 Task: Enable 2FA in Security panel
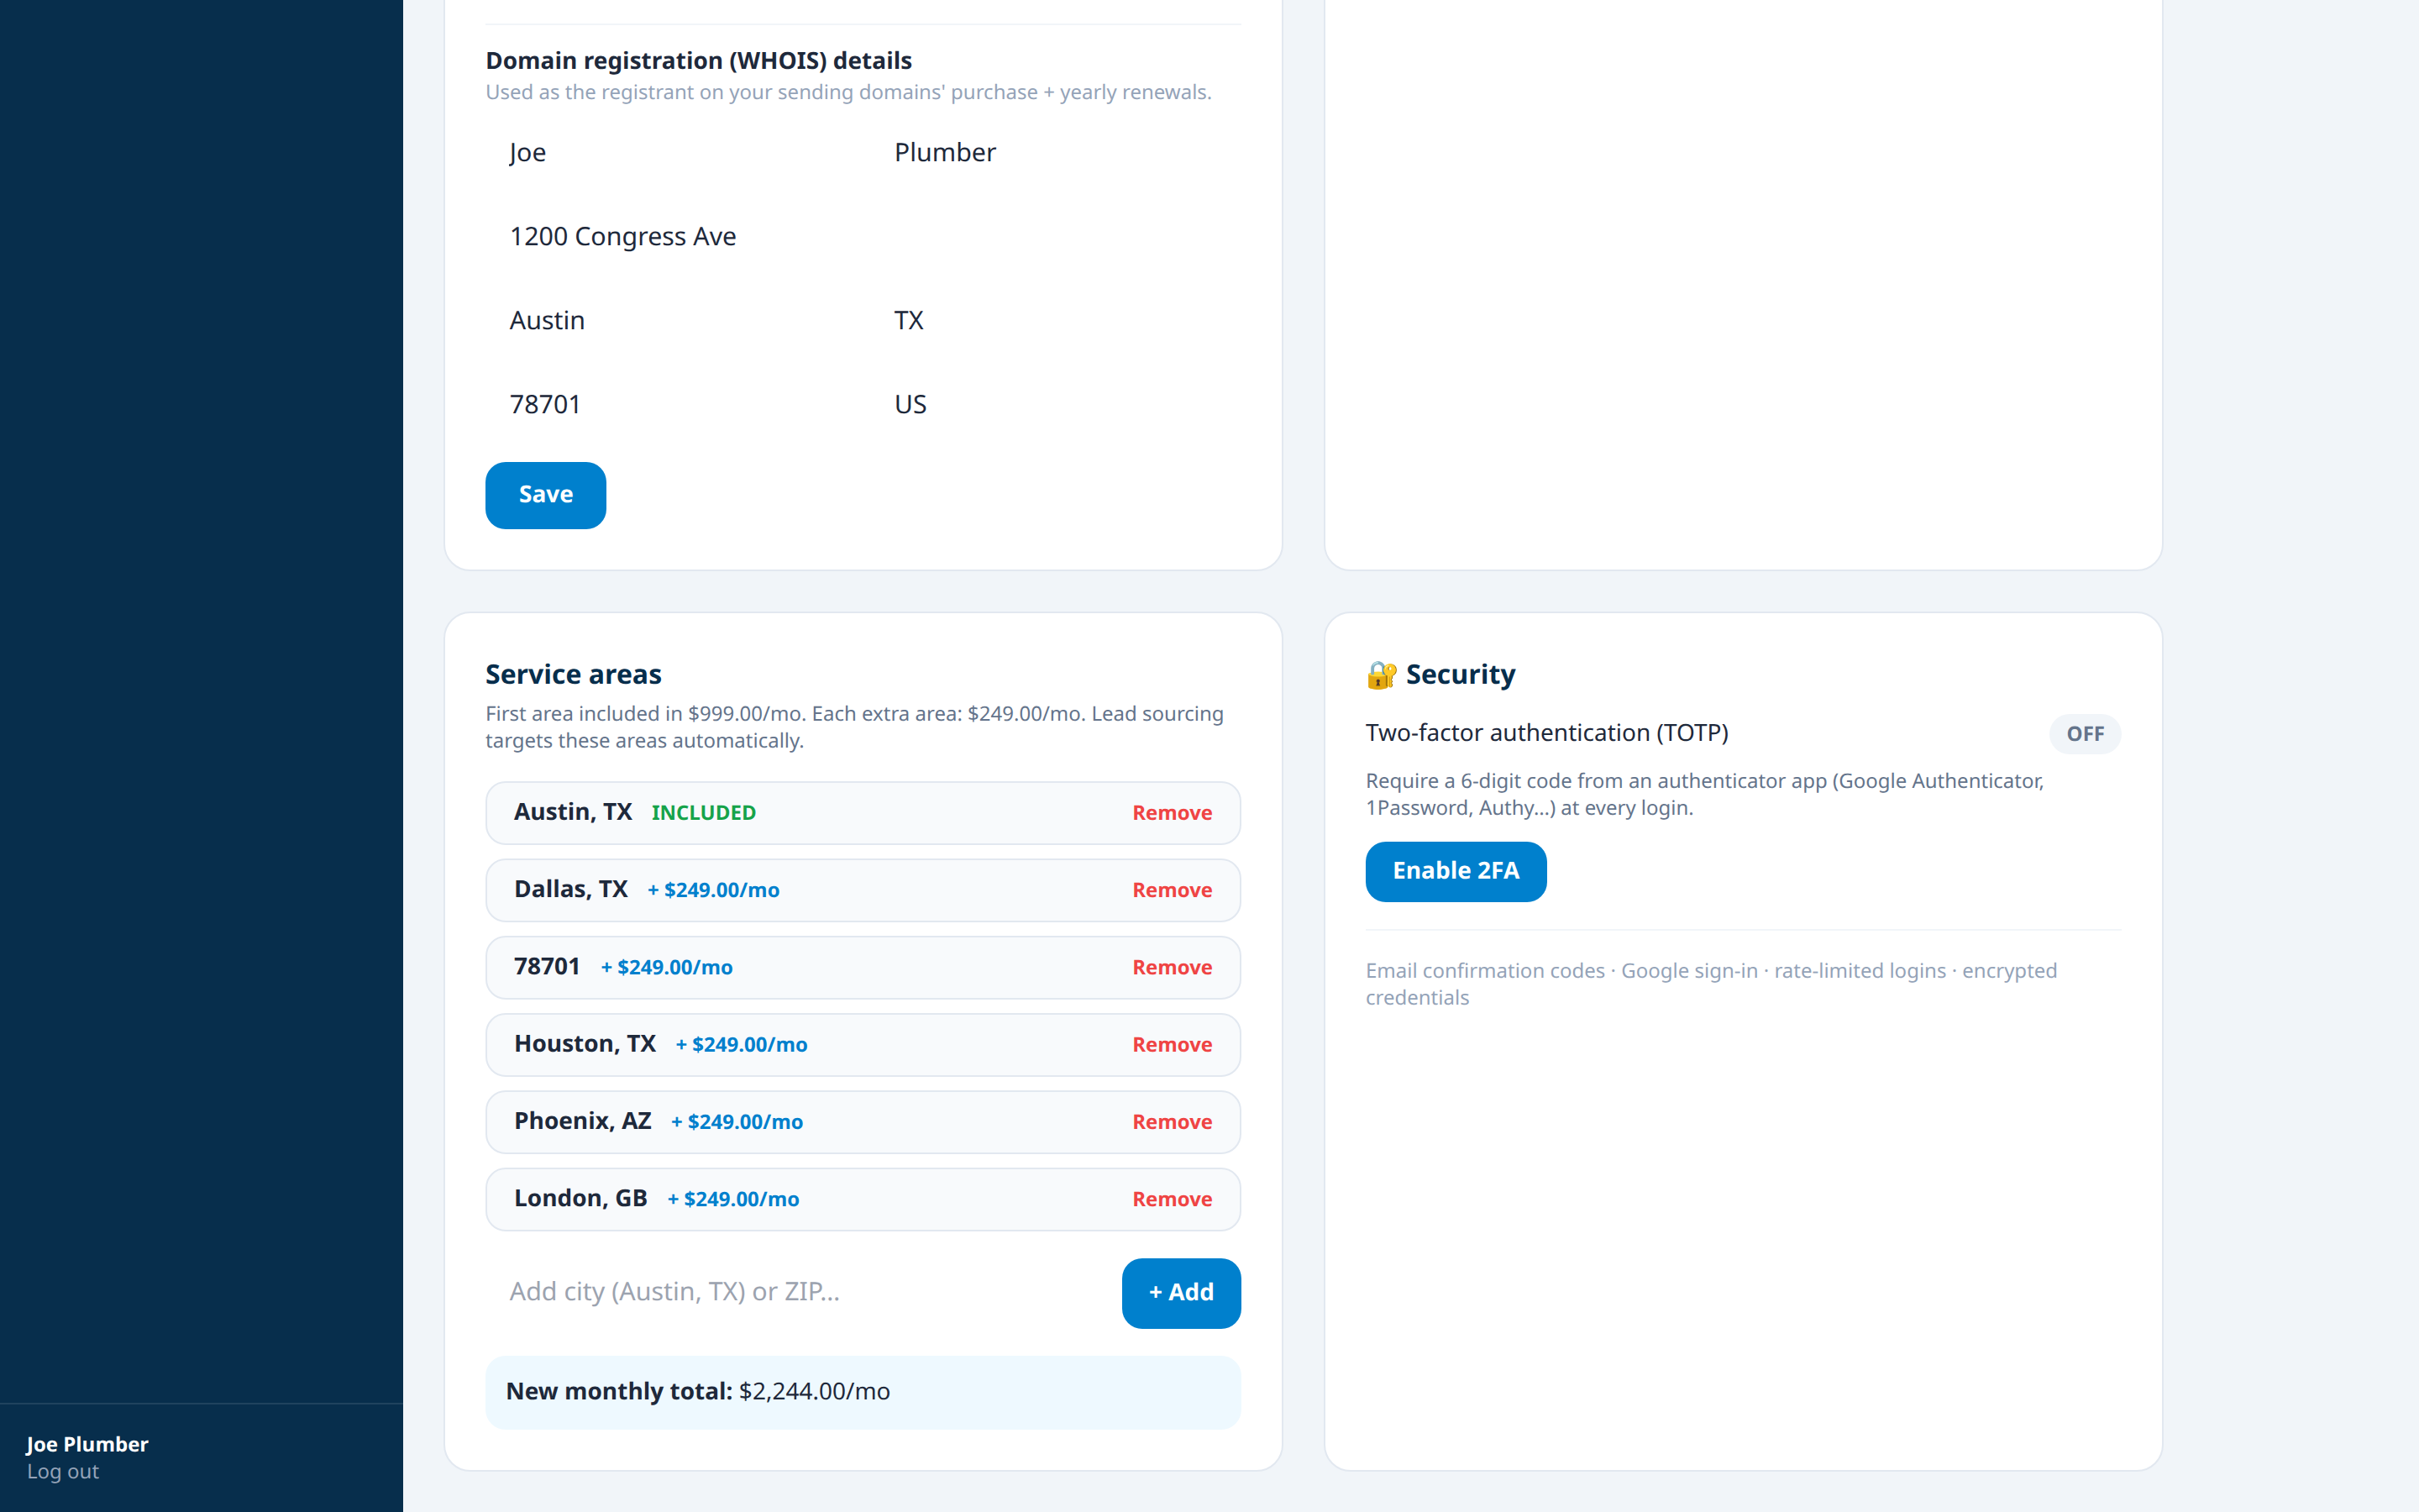tap(1456, 871)
